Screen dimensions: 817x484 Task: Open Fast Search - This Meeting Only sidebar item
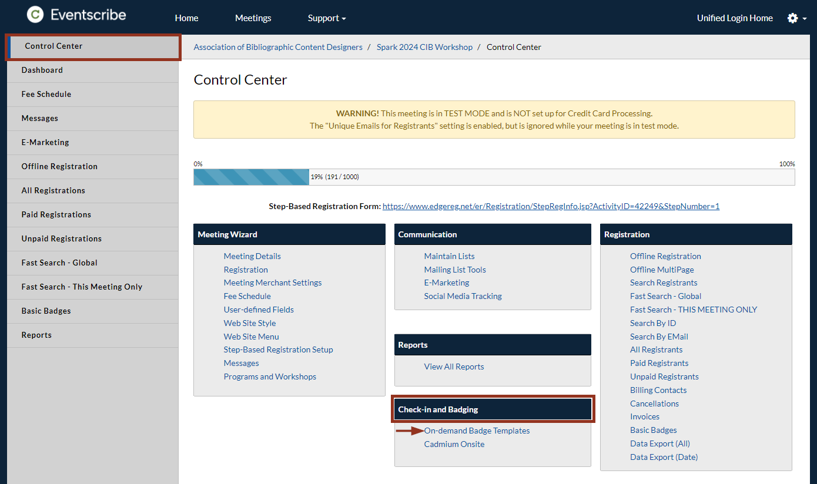click(x=93, y=287)
